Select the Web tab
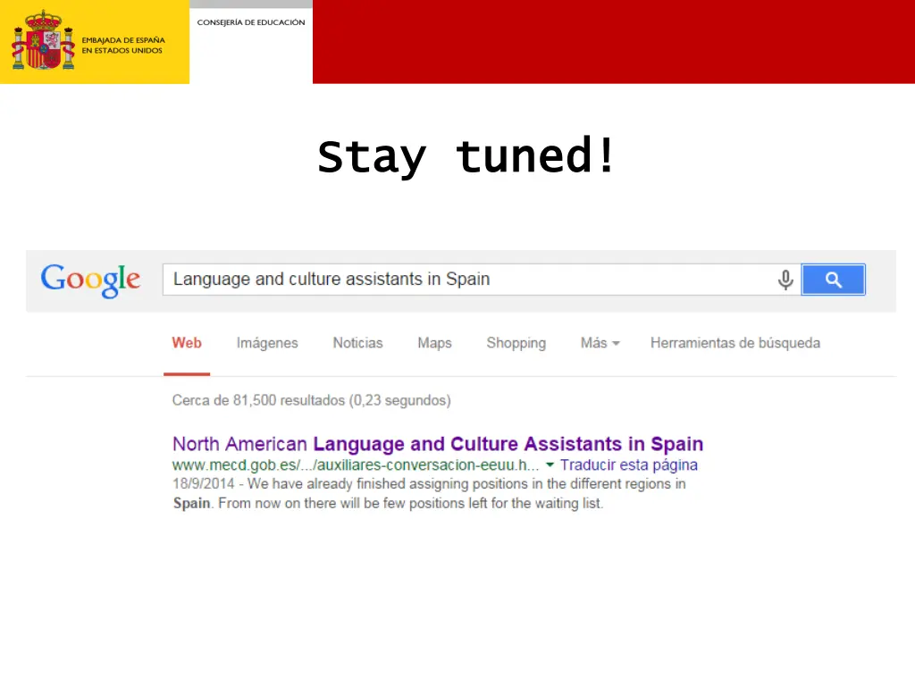Screen dimensions: 915x686 [x=187, y=343]
